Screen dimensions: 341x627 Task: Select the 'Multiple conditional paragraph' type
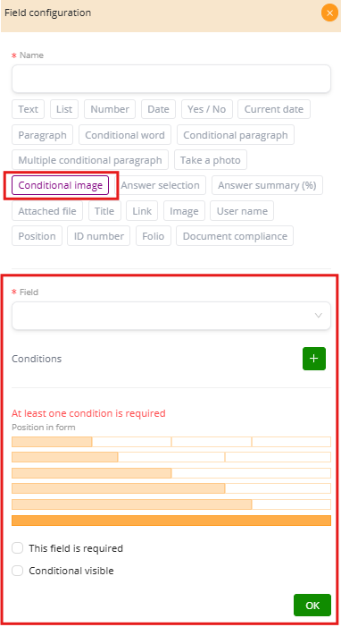[x=90, y=160]
